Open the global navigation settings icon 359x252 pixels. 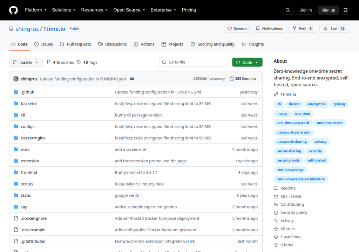pos(345,10)
